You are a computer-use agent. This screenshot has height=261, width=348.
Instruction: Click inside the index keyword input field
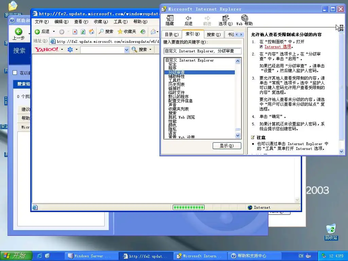click(203, 51)
